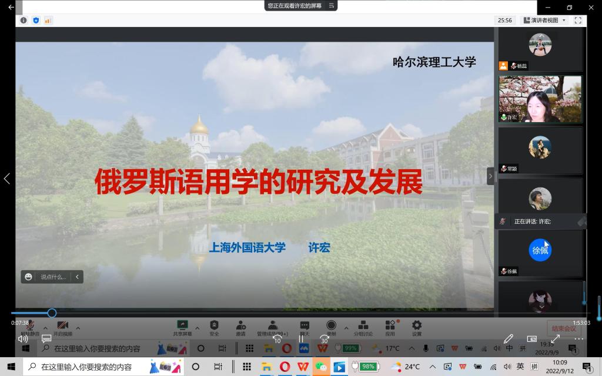This screenshot has height=376, width=602.
Task: Switch player to mini view mode
Action: [532, 338]
